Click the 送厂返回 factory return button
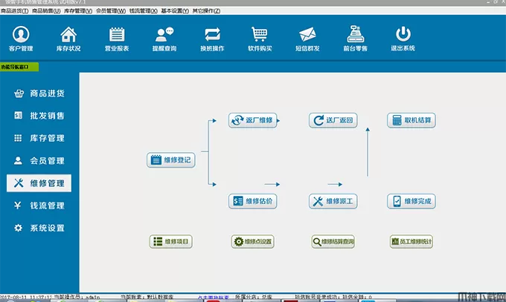Image resolution: width=506 pixels, height=302 pixels. click(333, 120)
